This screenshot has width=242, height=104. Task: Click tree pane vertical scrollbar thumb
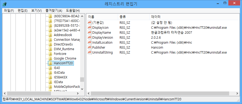[x=82, y=79]
